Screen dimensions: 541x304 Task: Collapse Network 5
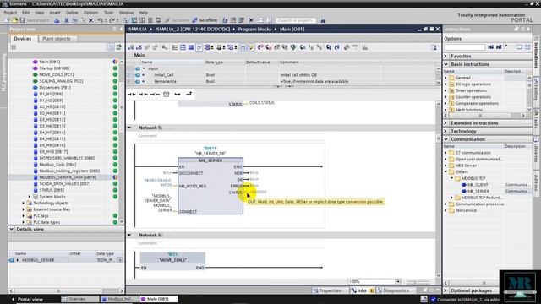(129, 128)
